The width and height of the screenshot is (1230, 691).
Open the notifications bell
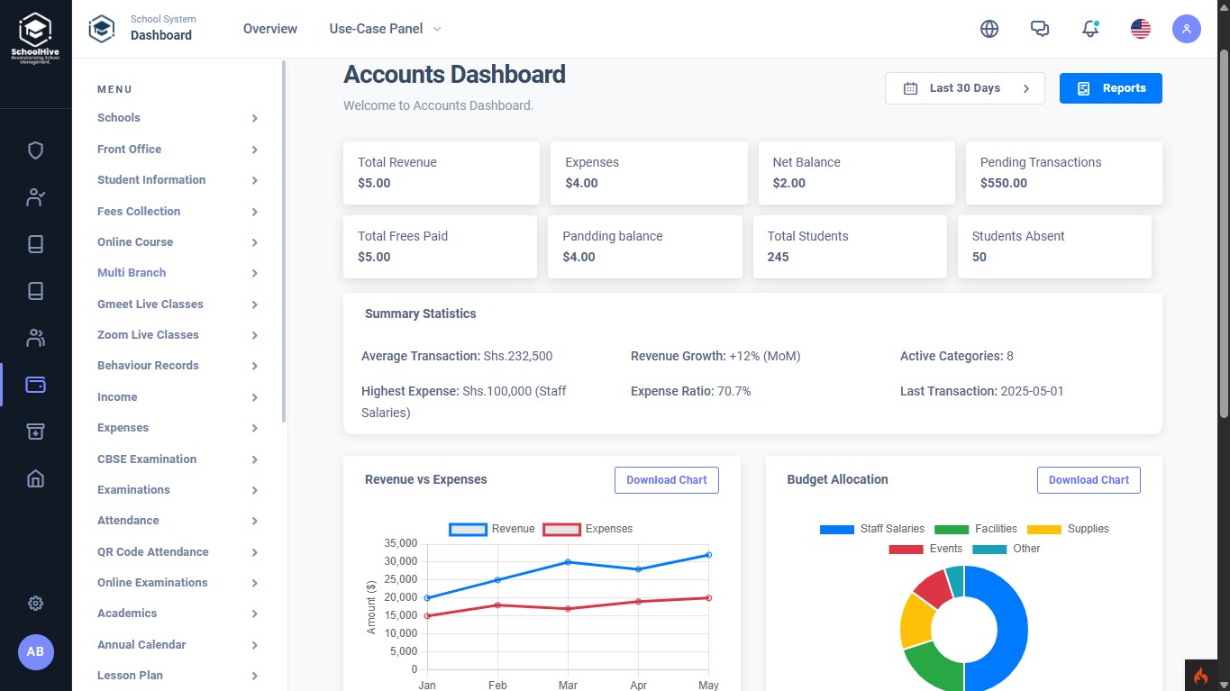click(x=1090, y=29)
